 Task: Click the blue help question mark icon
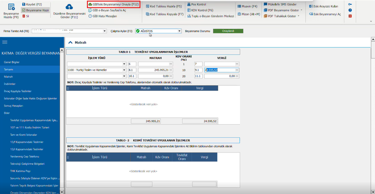350,10
